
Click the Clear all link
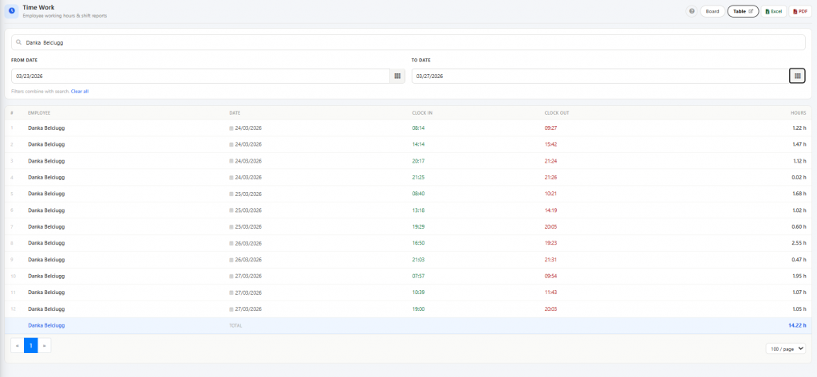pos(80,91)
